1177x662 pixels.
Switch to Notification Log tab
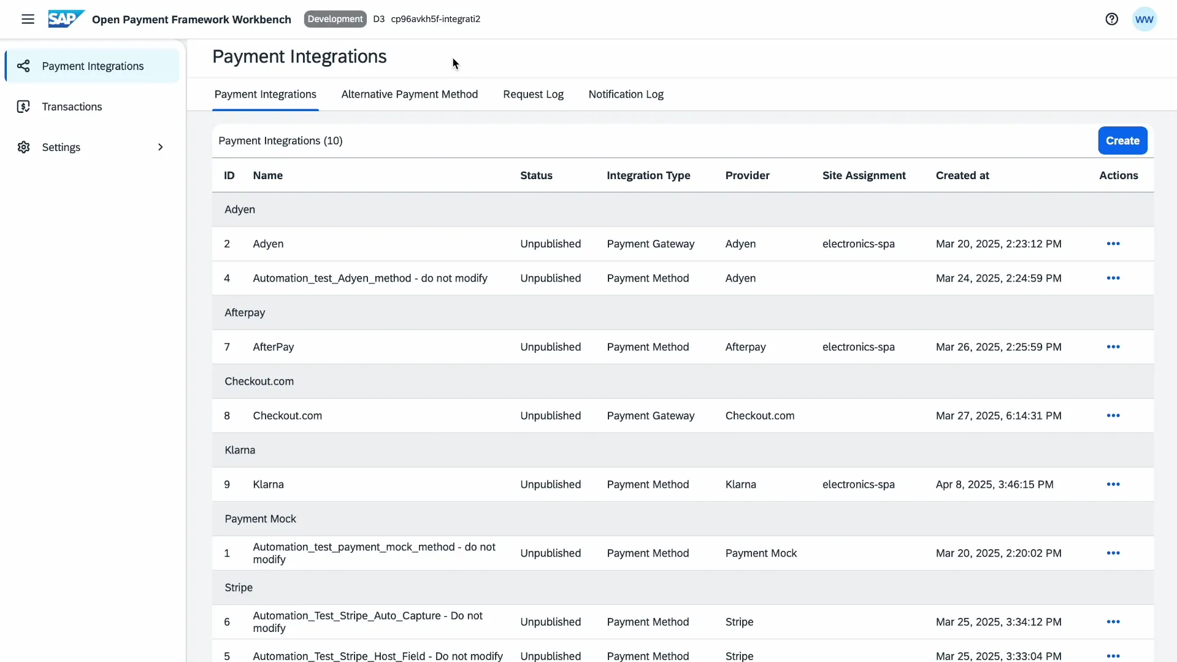click(626, 94)
